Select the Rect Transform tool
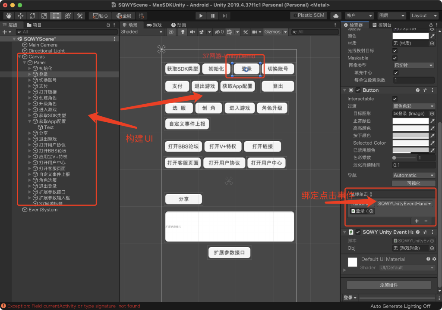The image size is (442, 310). (56, 16)
